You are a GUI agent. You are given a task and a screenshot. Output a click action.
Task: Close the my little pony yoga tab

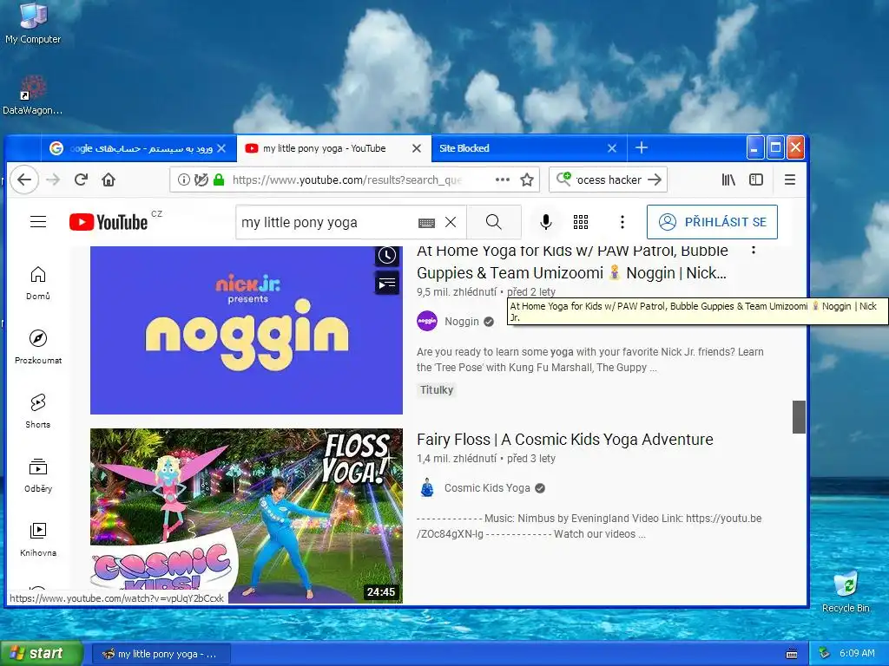click(x=416, y=148)
